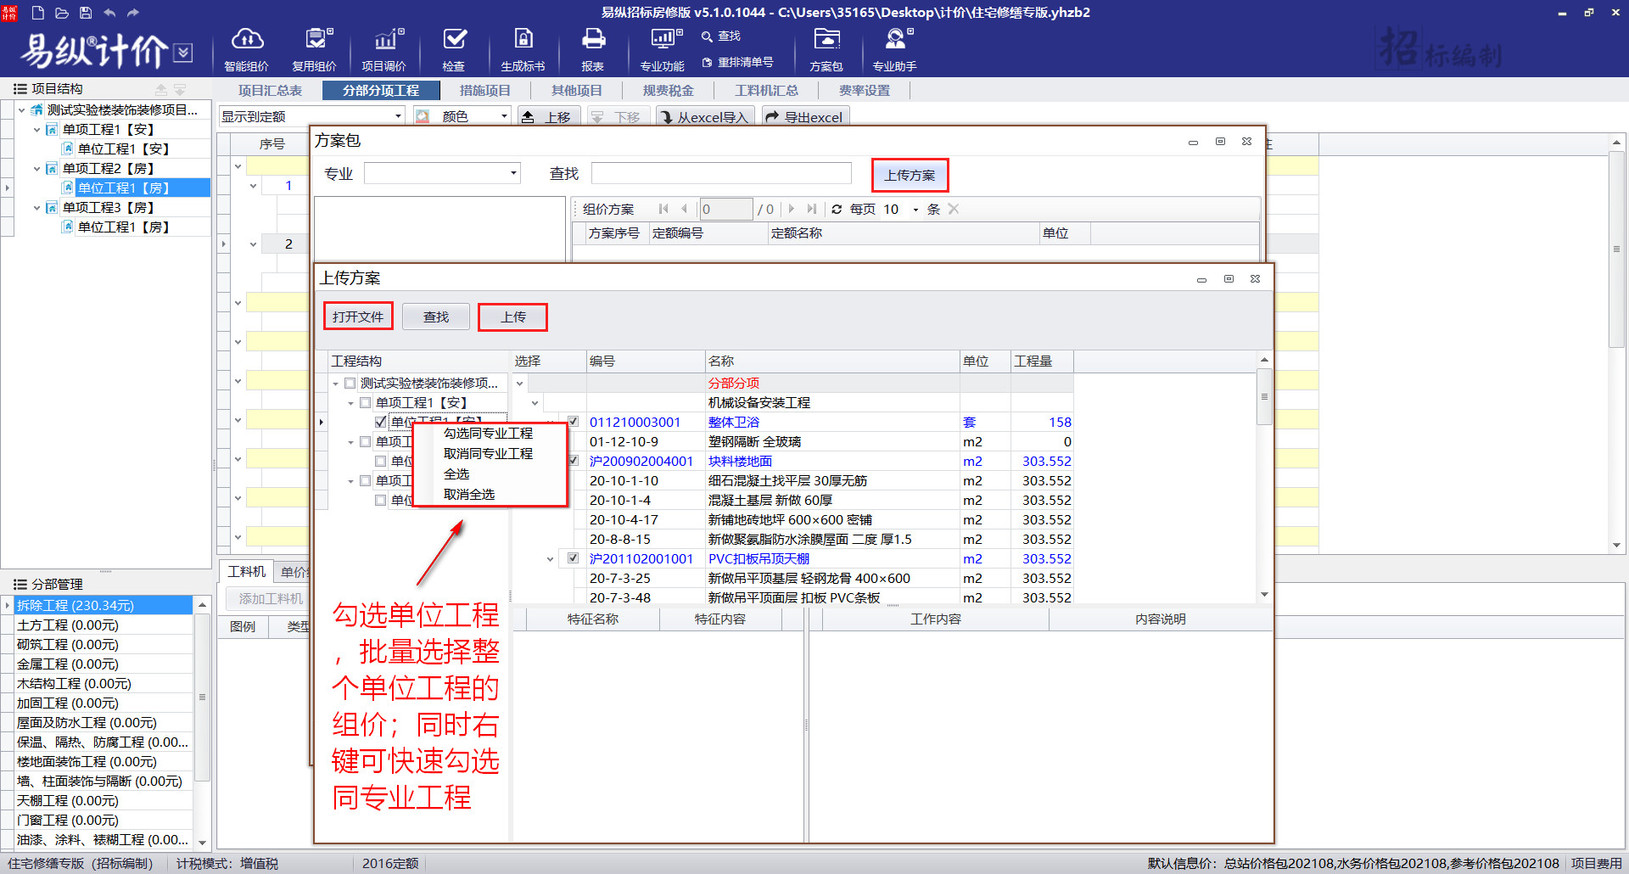The image size is (1629, 874).
Task: Open 复用组价 tool
Action: click(x=315, y=49)
